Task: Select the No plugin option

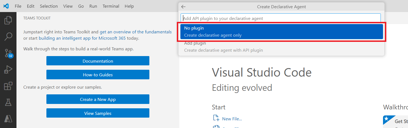Action: [281, 32]
